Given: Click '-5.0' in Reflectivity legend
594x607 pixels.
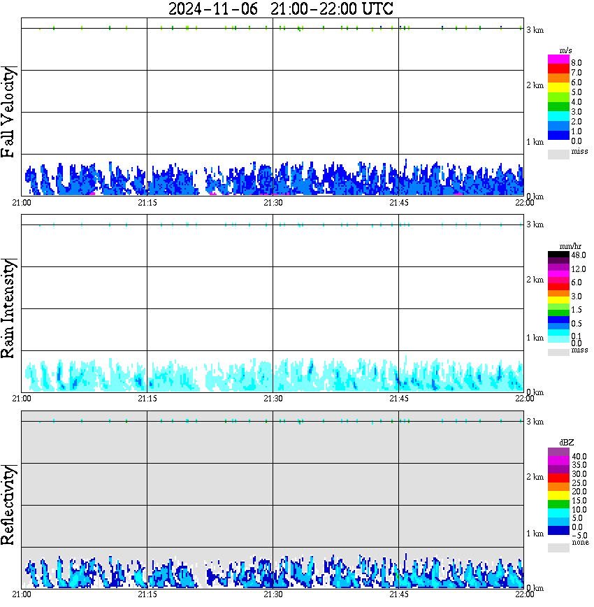Looking at the screenshot, I should pyautogui.click(x=579, y=536).
